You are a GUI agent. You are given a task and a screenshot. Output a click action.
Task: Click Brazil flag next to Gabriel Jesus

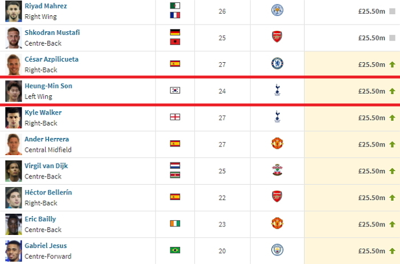pos(175,250)
